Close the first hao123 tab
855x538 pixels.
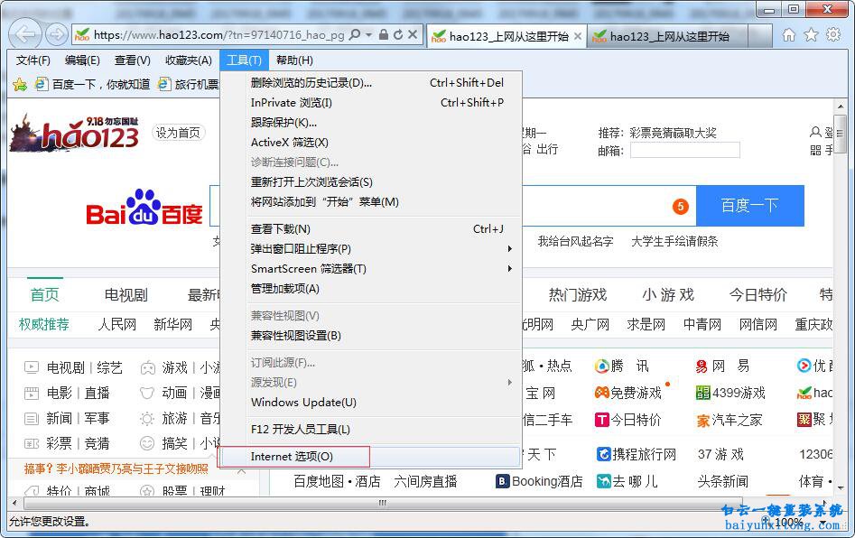pyautogui.click(x=578, y=36)
